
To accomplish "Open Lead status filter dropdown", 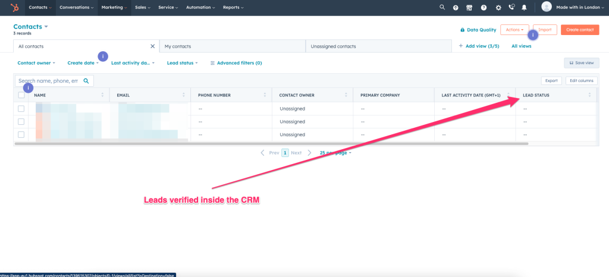I will click(x=183, y=63).
